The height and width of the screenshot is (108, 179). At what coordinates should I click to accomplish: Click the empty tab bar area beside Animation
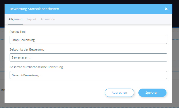pyautogui.click(x=113, y=19)
